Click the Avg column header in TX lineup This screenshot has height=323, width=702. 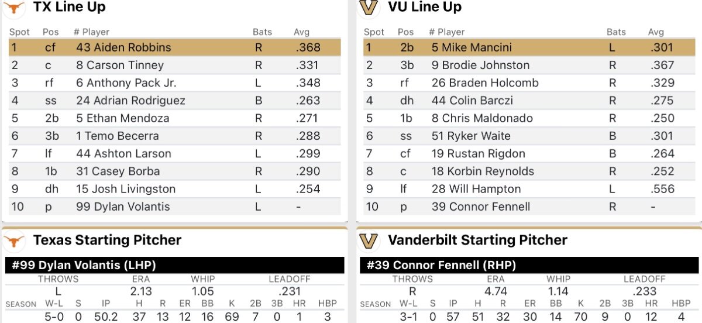301,32
